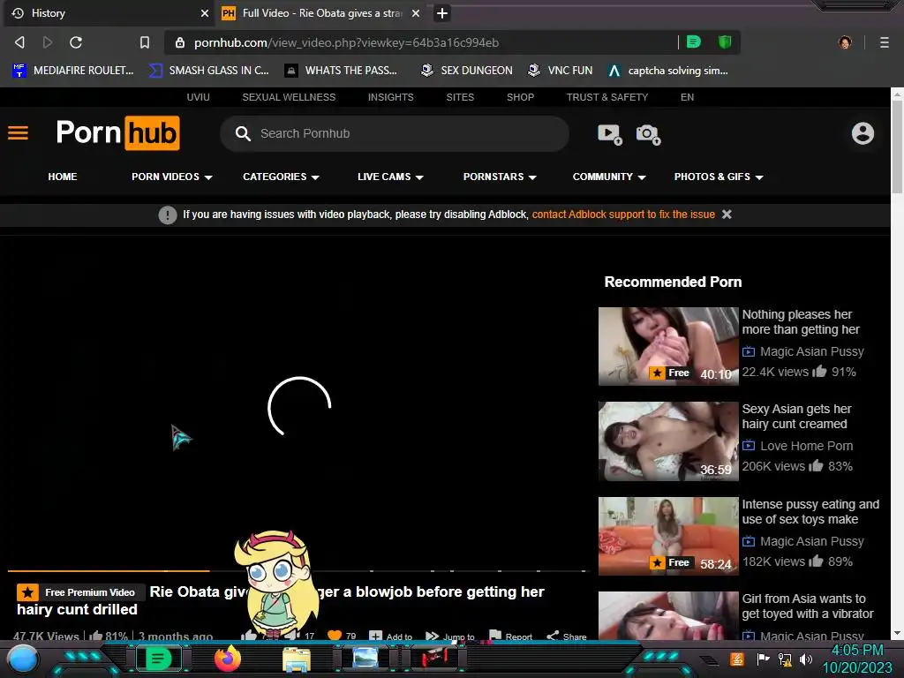Screen dimensions: 904x678
Task: Open the green app icon in the taskbar
Action: tap(157, 659)
